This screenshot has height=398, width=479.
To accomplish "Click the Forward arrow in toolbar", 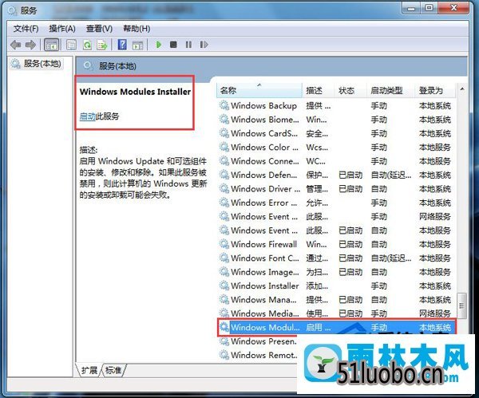I will coord(30,45).
